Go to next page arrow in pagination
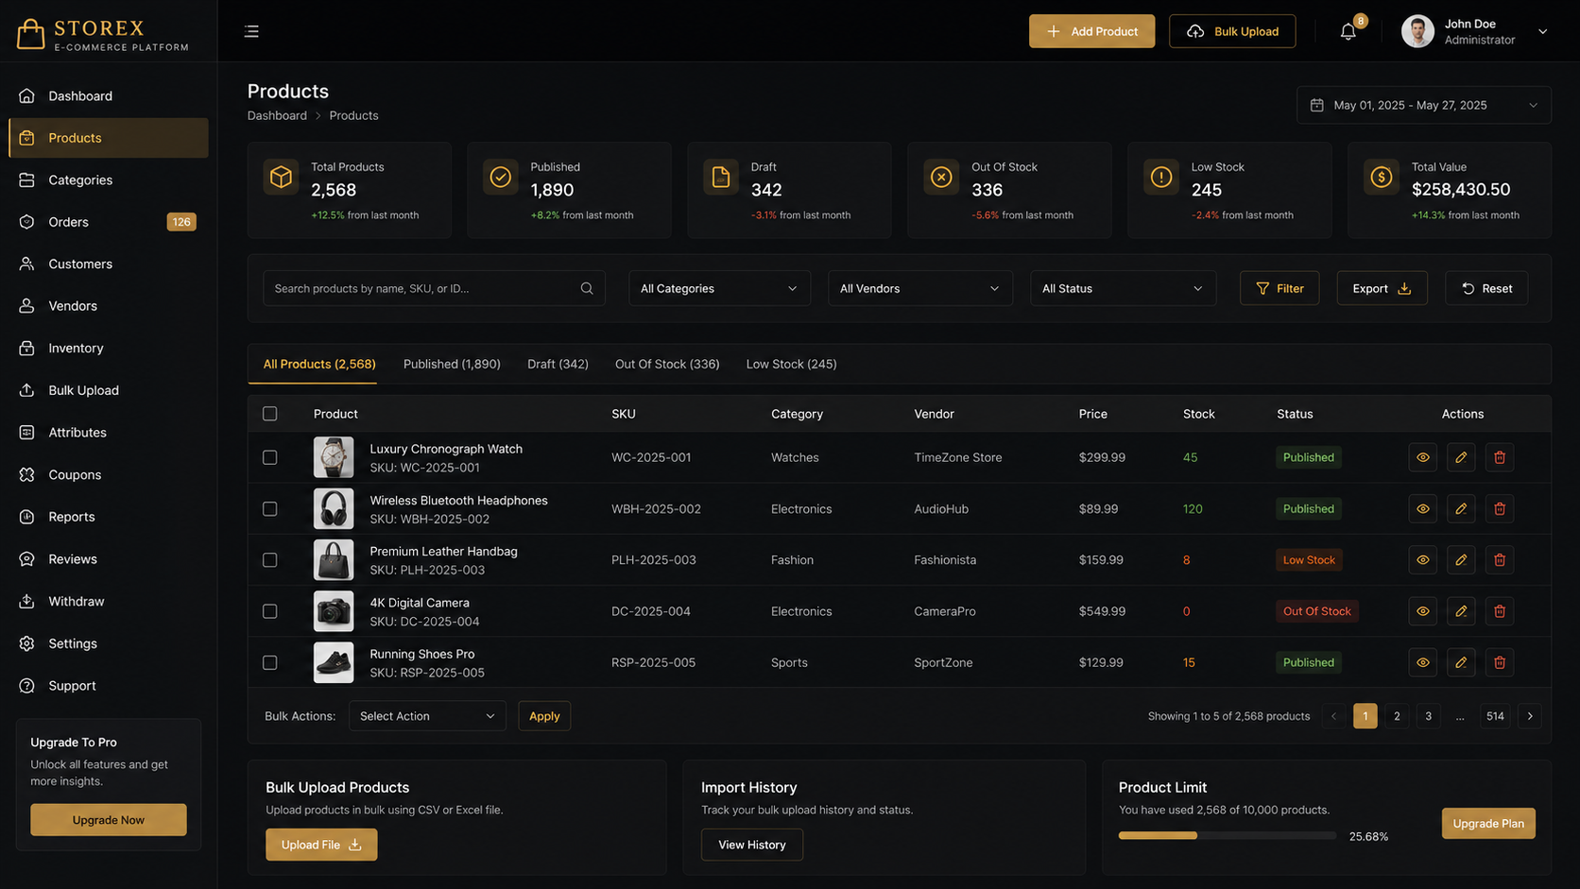Image resolution: width=1580 pixels, height=889 pixels. click(x=1530, y=716)
